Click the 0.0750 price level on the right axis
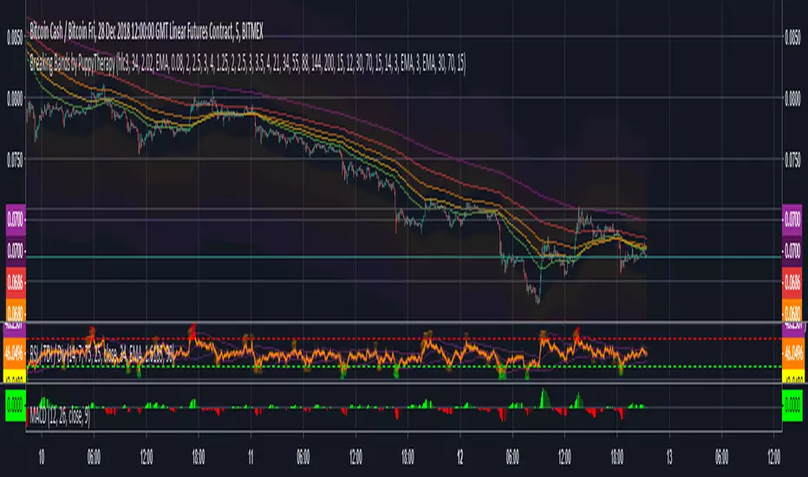The width and height of the screenshot is (808, 477). pos(793,160)
